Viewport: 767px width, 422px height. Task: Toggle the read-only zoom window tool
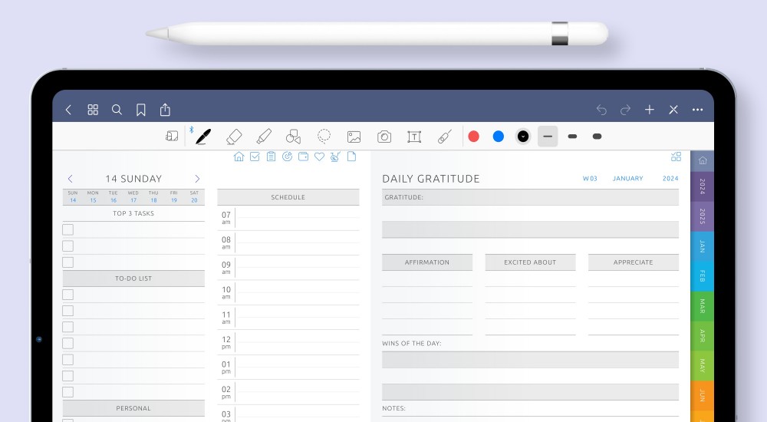(x=172, y=136)
